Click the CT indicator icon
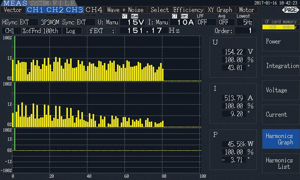This screenshot has width=300, height=180. [x=174, y=16]
